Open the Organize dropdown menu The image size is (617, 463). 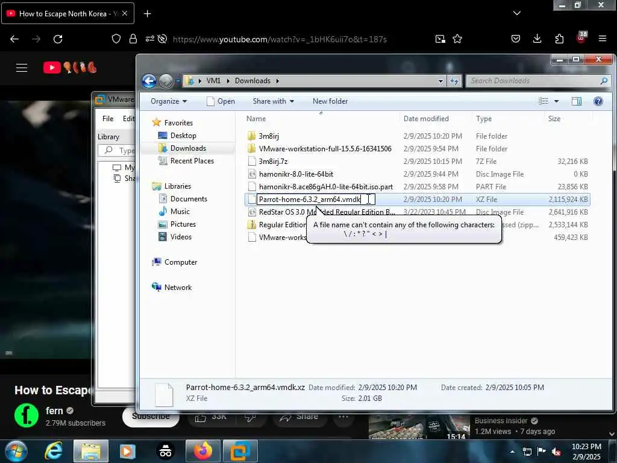[x=169, y=101]
